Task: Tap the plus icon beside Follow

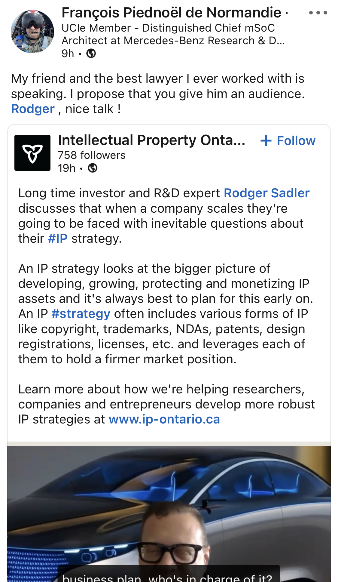Action: point(266,140)
